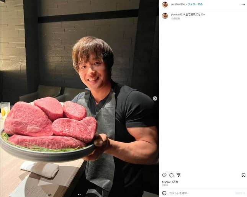Screen dimensions: 247x197
Task: Submit comment with post button
Action: click(x=240, y=193)
